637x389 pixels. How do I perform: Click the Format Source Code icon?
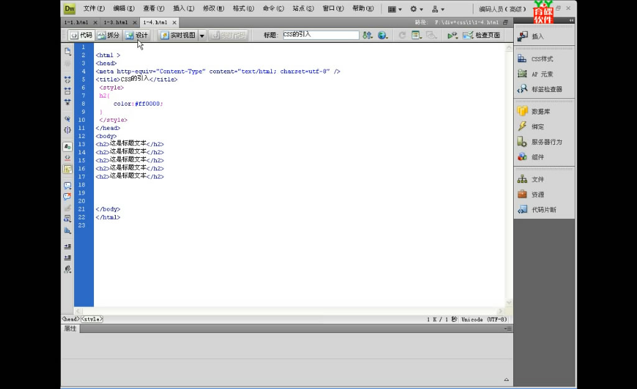(x=67, y=269)
